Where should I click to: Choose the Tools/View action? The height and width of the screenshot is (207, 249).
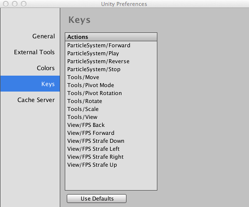111,117
